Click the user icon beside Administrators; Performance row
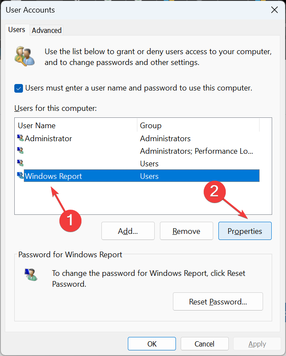 tap(20, 151)
